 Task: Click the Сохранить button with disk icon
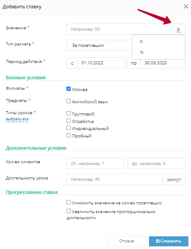coord(169,241)
